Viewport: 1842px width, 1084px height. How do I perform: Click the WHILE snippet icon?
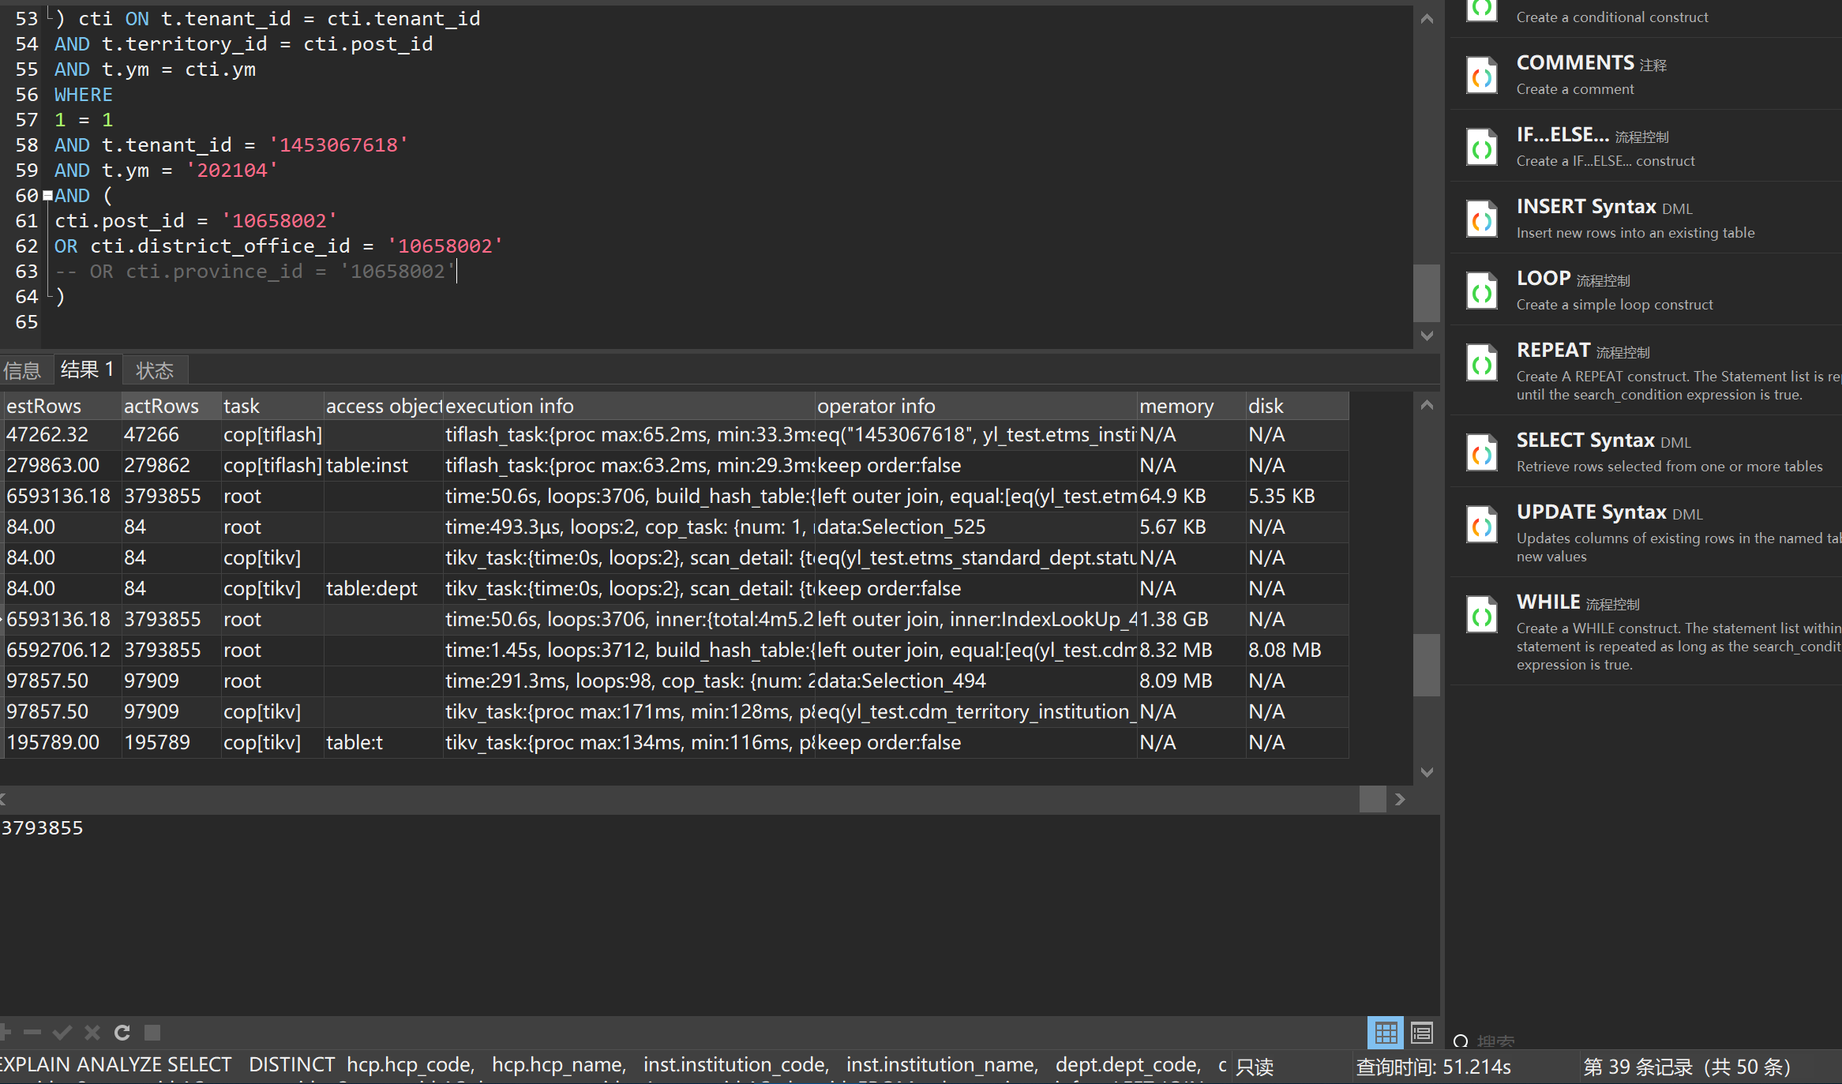pos(1482,615)
